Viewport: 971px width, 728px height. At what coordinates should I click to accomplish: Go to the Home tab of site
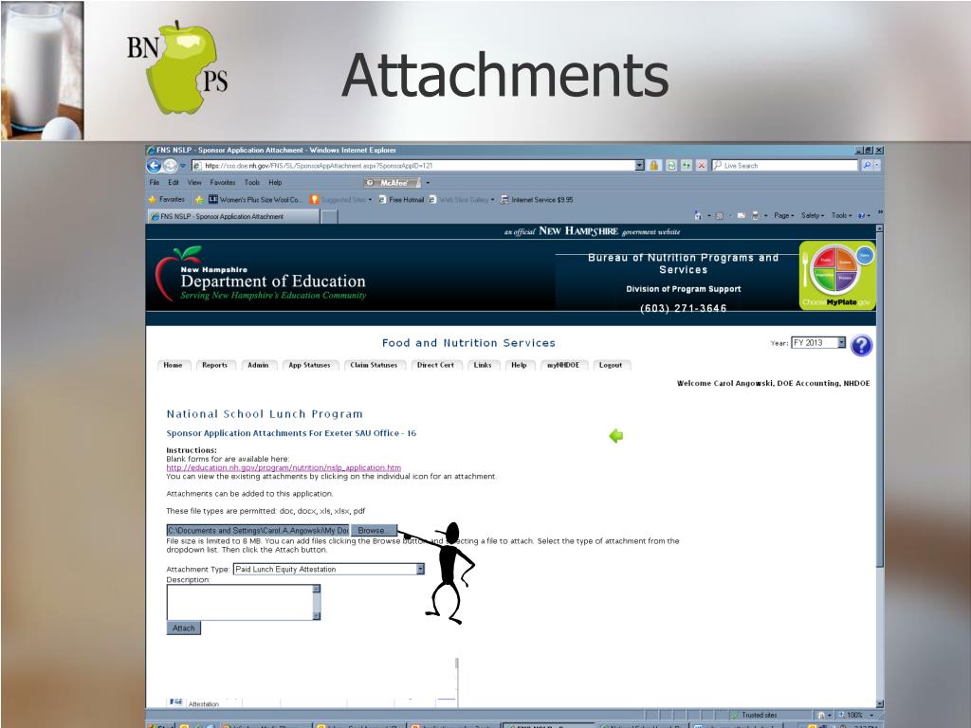(x=173, y=365)
